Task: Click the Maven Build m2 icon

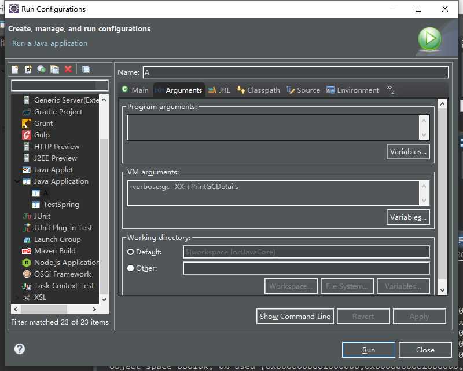Action: point(27,251)
